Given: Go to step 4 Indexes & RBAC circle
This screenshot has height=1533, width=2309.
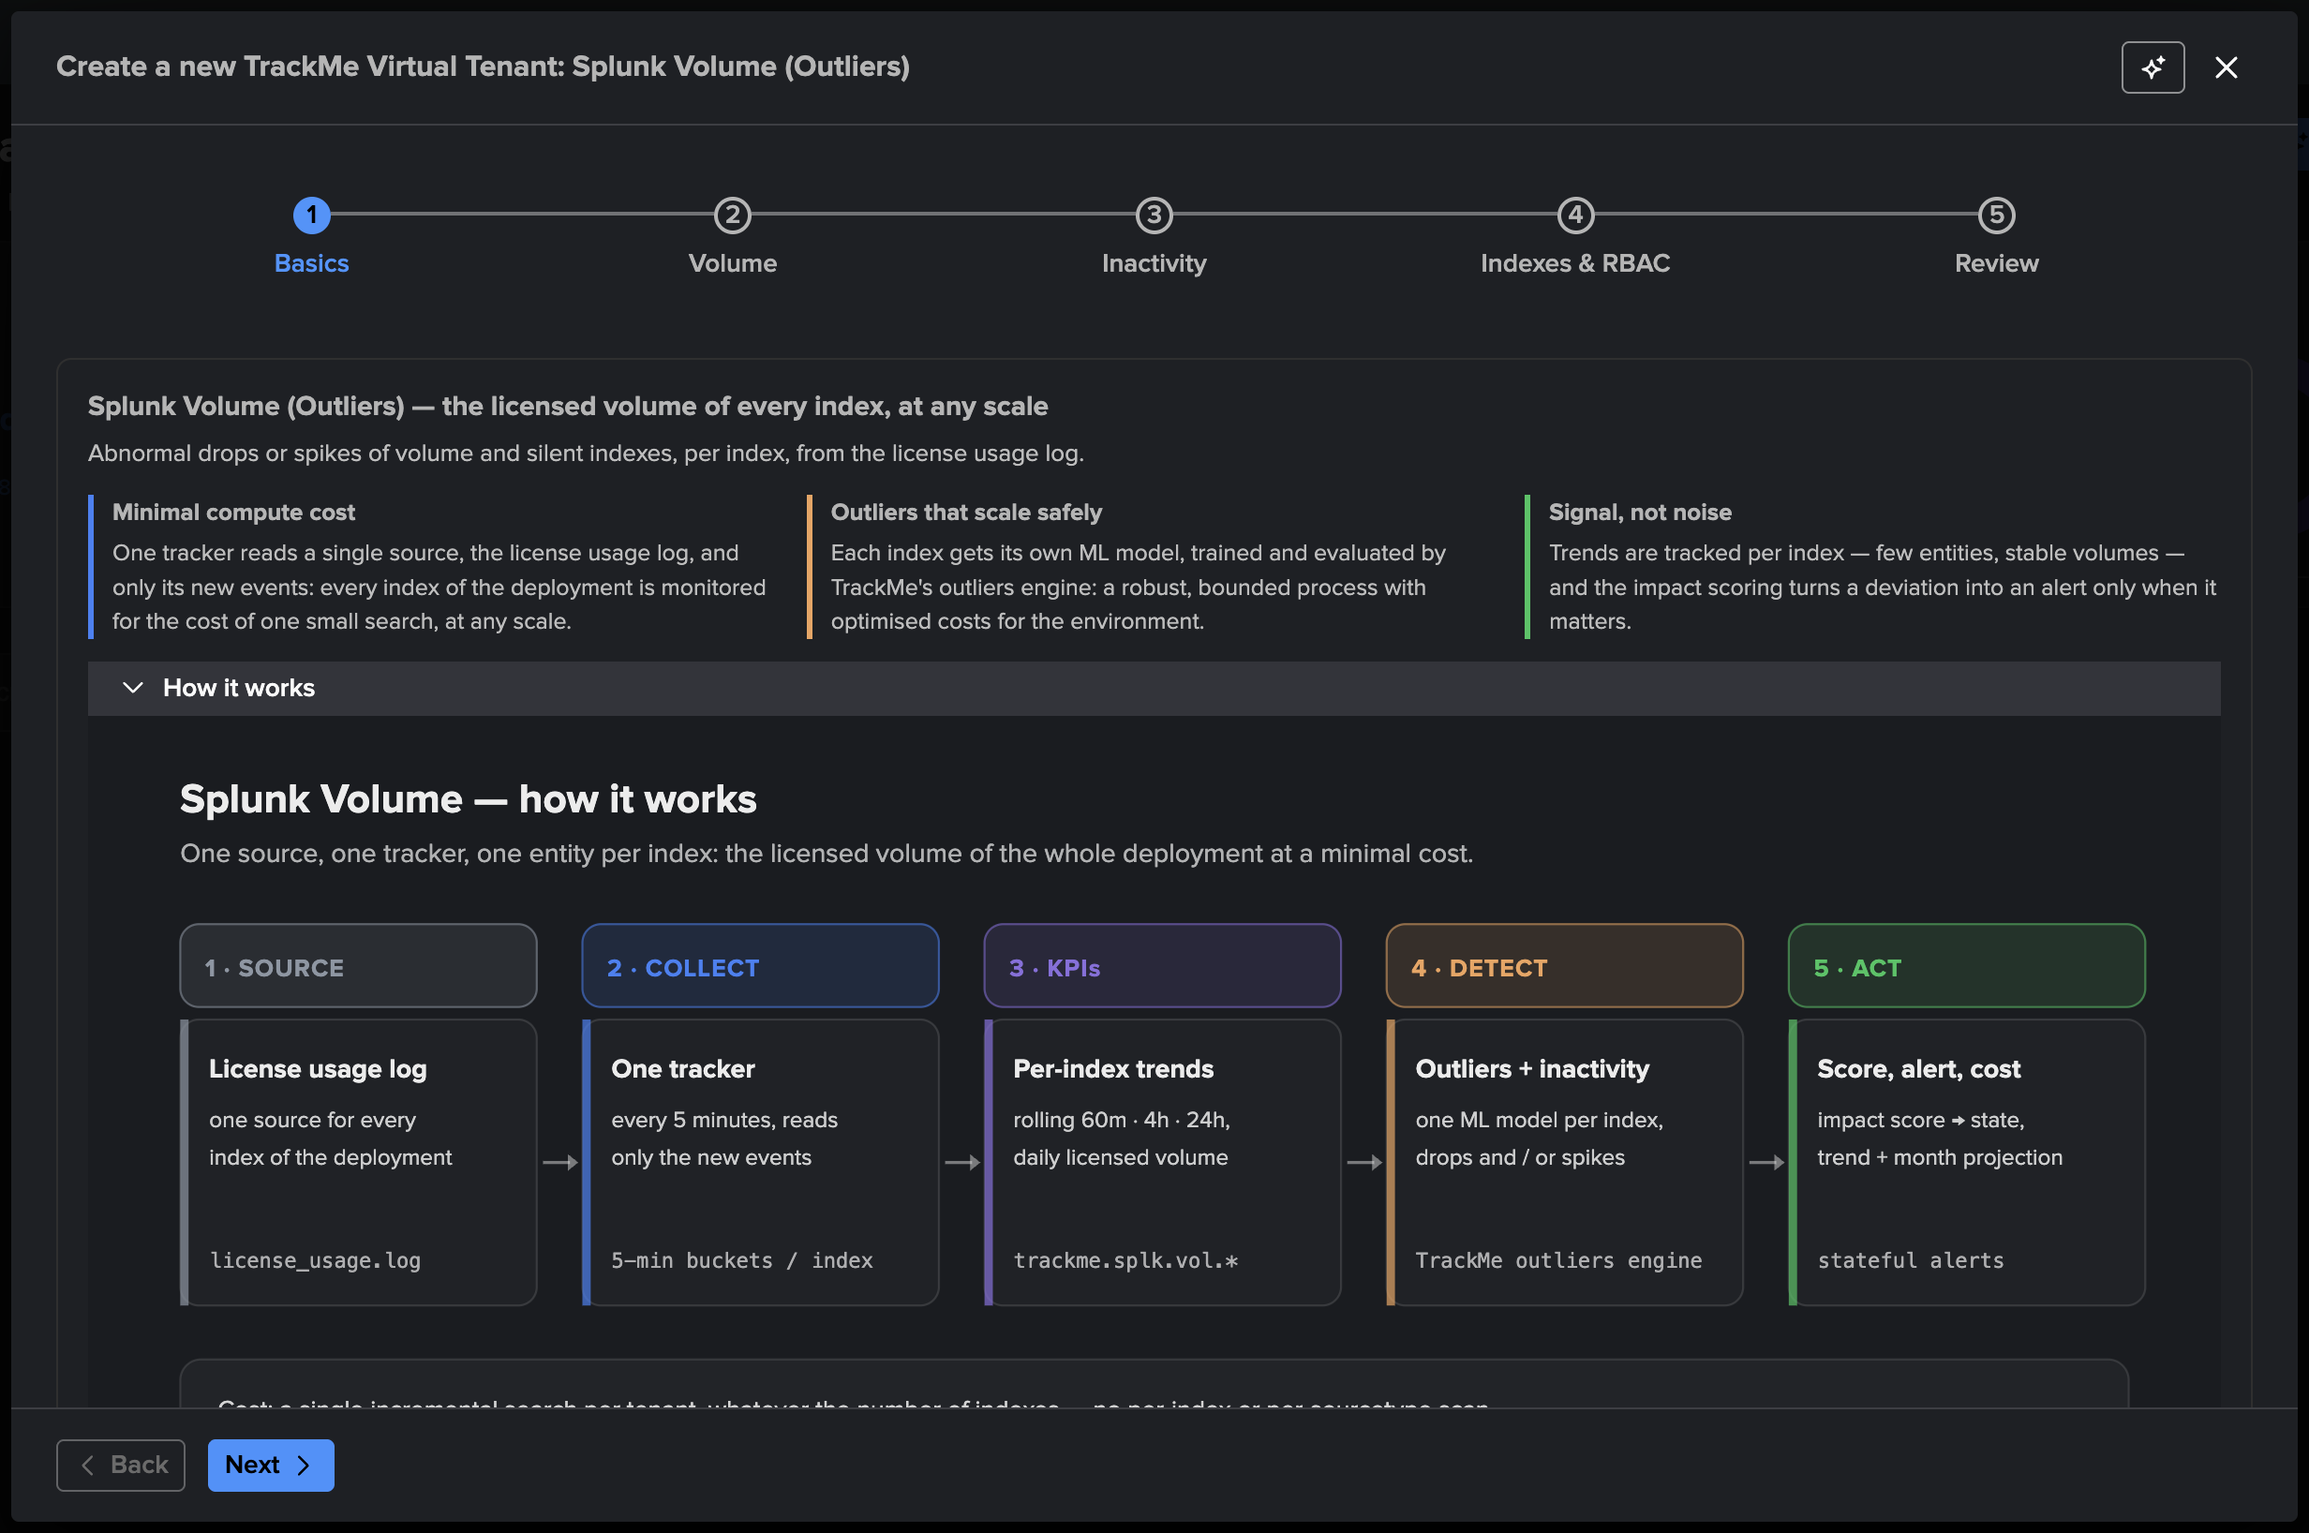Looking at the screenshot, I should tap(1575, 214).
